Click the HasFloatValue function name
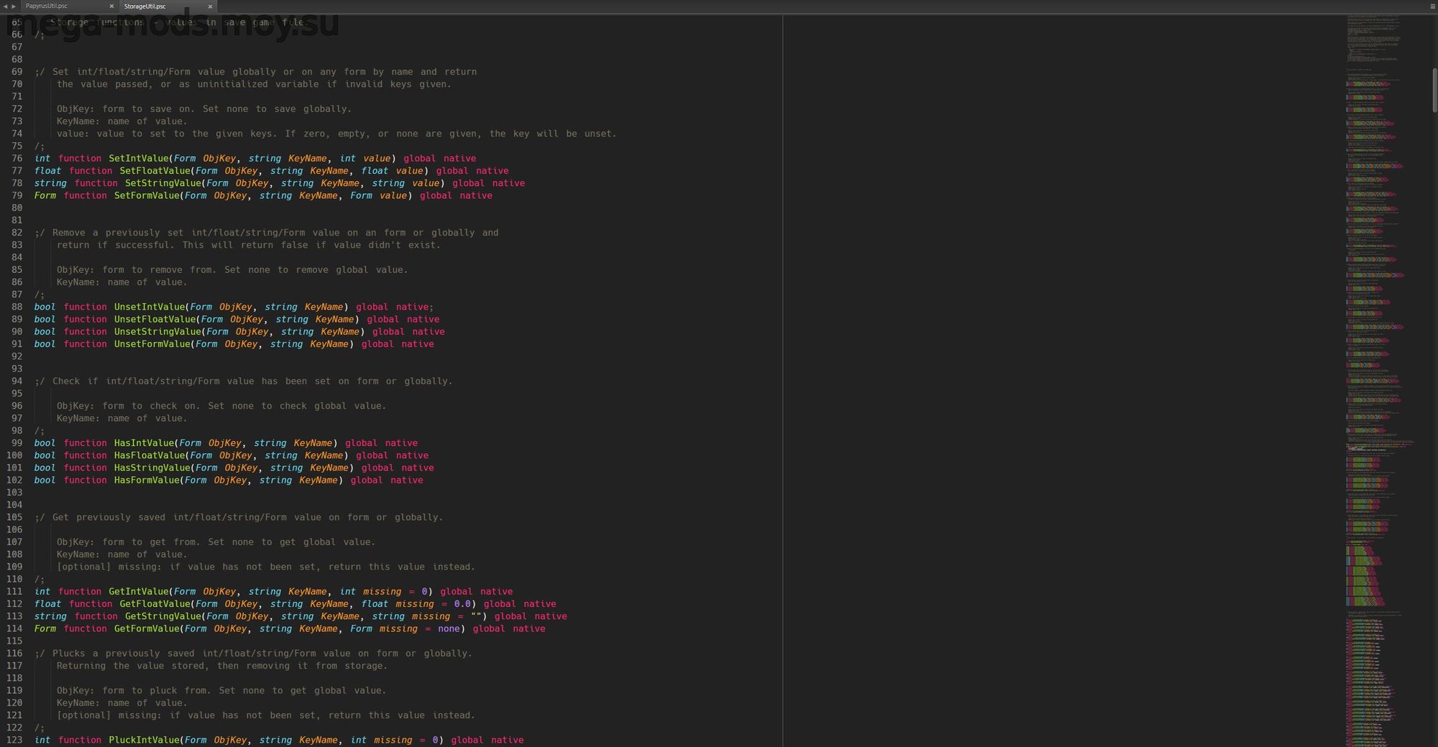Image resolution: width=1438 pixels, height=747 pixels. pos(149,455)
